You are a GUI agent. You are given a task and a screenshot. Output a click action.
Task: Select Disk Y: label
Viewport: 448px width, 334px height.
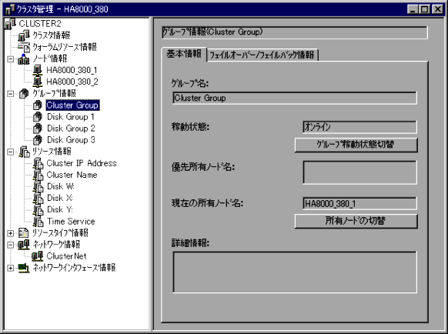pos(60,210)
